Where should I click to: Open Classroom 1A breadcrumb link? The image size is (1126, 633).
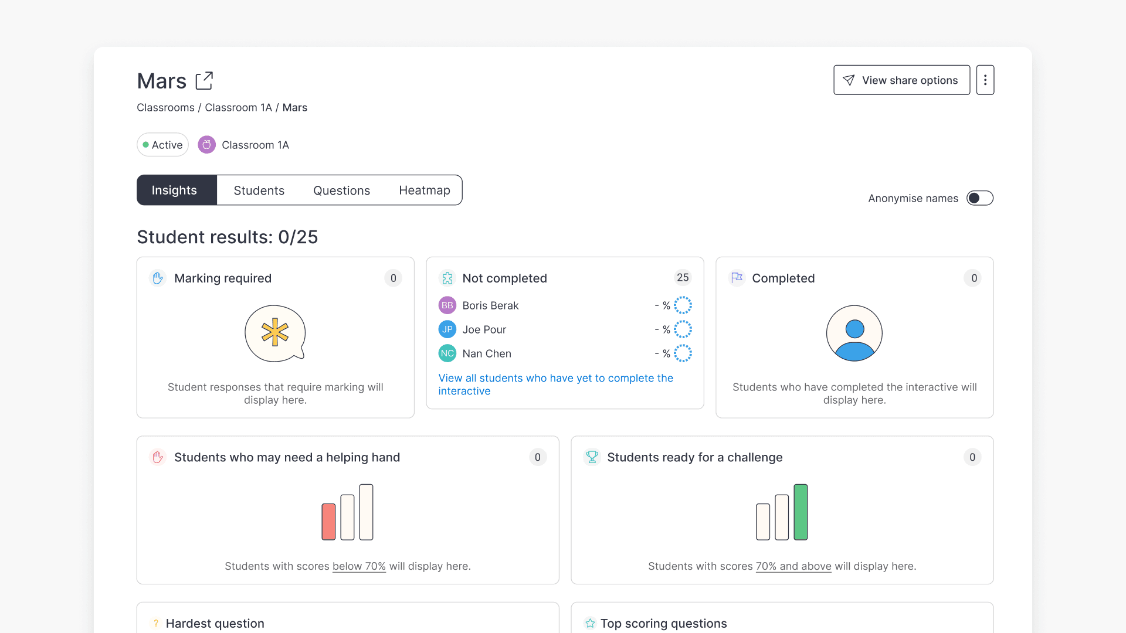click(238, 107)
